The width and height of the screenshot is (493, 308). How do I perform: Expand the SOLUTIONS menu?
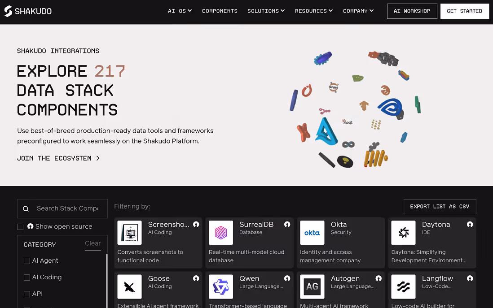pyautogui.click(x=266, y=11)
